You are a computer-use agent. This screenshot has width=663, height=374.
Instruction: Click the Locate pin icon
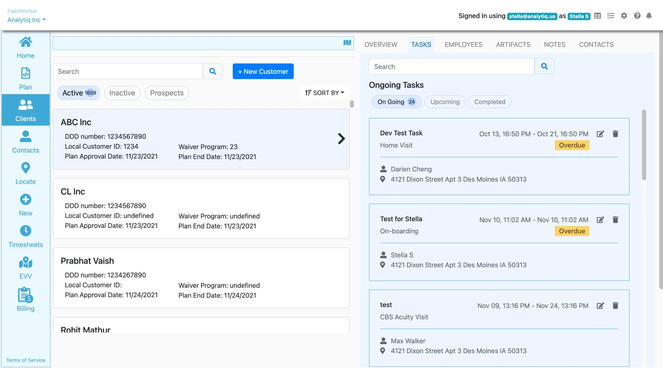coord(26,168)
